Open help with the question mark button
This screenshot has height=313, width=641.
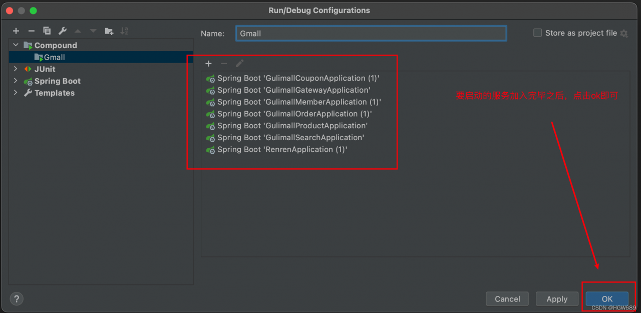(17, 299)
